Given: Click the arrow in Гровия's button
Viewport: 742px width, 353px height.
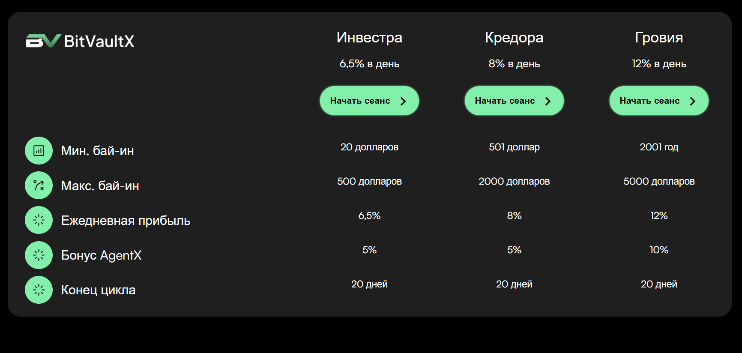Looking at the screenshot, I should pyautogui.click(x=693, y=101).
